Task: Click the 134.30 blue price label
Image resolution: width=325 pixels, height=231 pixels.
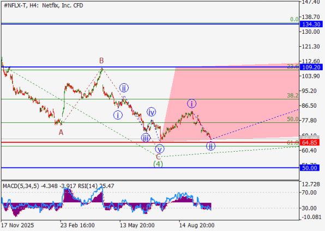Action: pyautogui.click(x=311, y=24)
